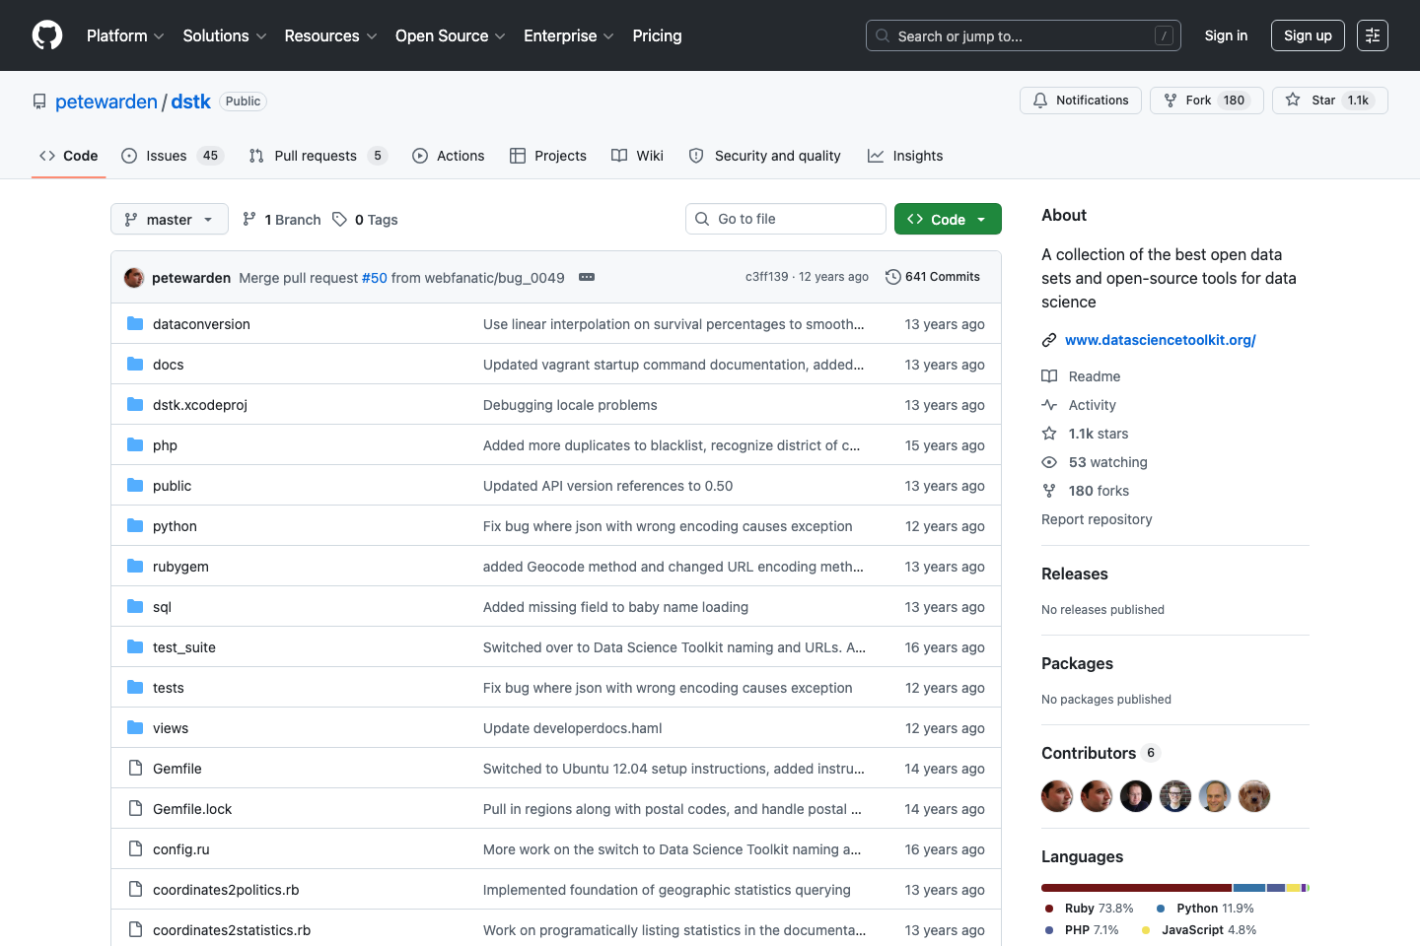Expand the green Code dropdown arrow

[x=981, y=219]
